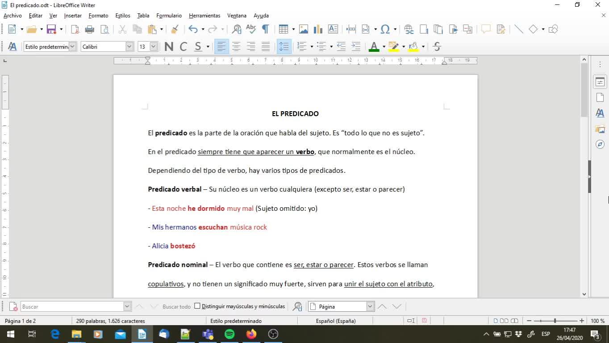
Task: Insert a table using toolbar icon
Action: pos(283,29)
